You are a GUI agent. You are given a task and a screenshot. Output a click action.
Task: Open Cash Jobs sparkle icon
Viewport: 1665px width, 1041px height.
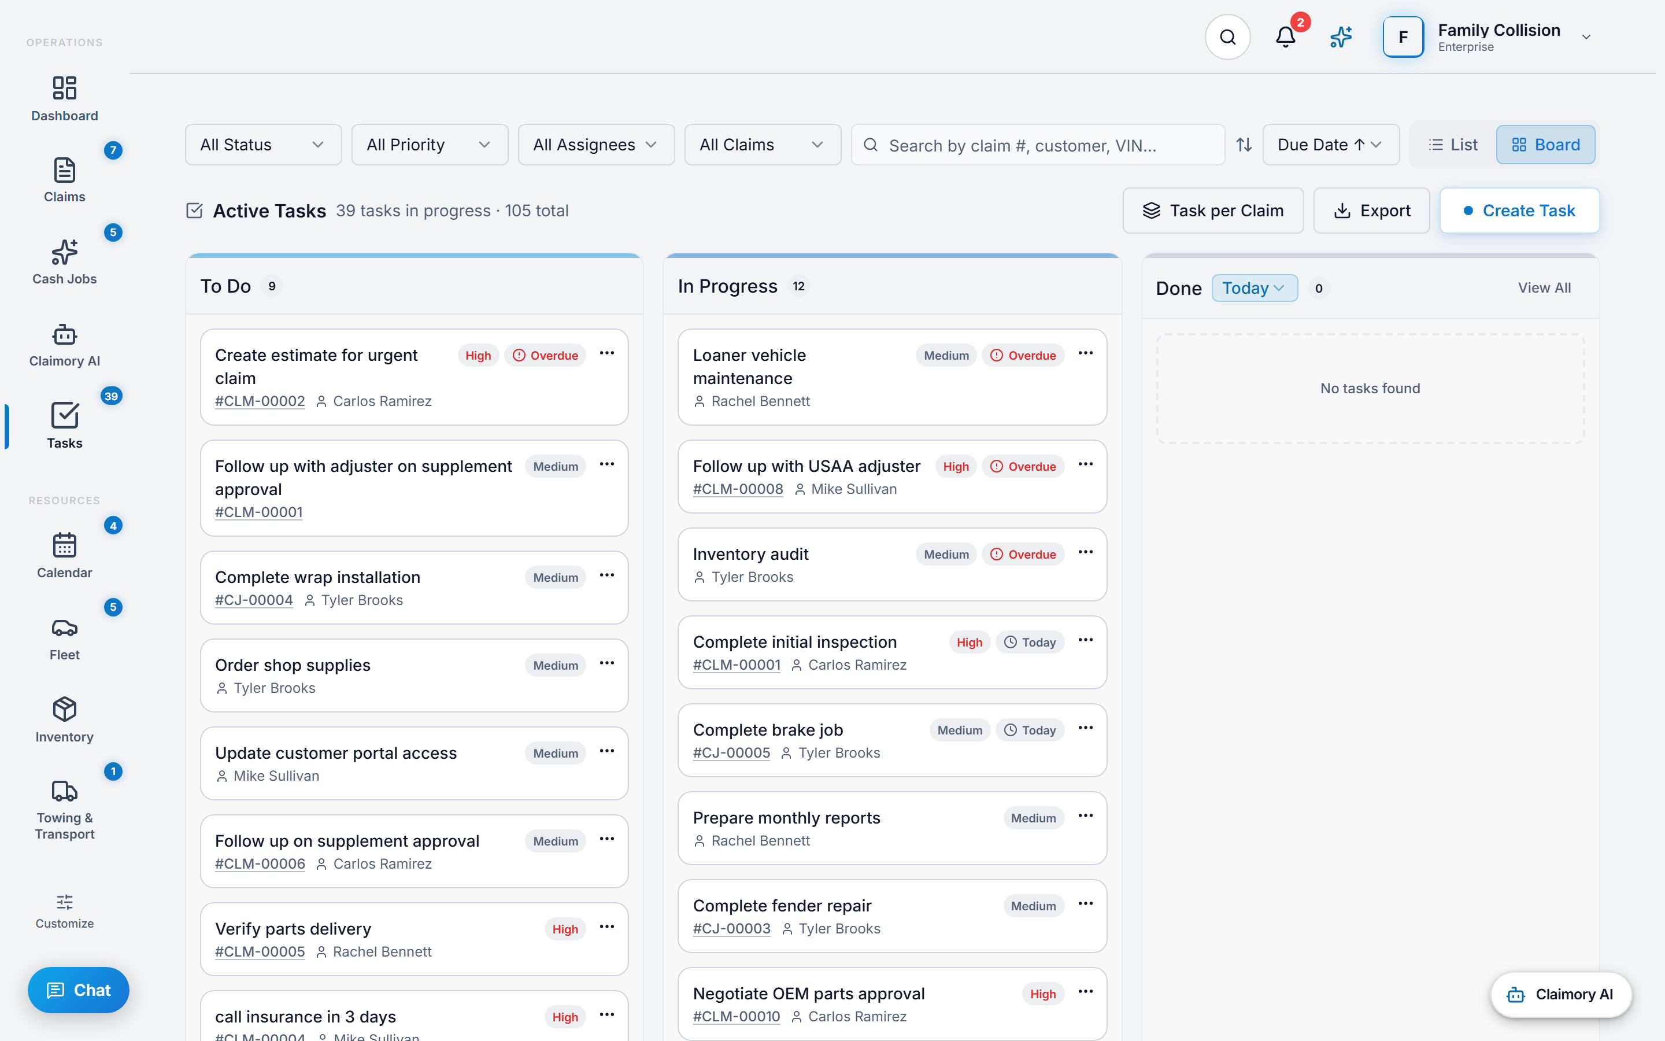tap(65, 252)
